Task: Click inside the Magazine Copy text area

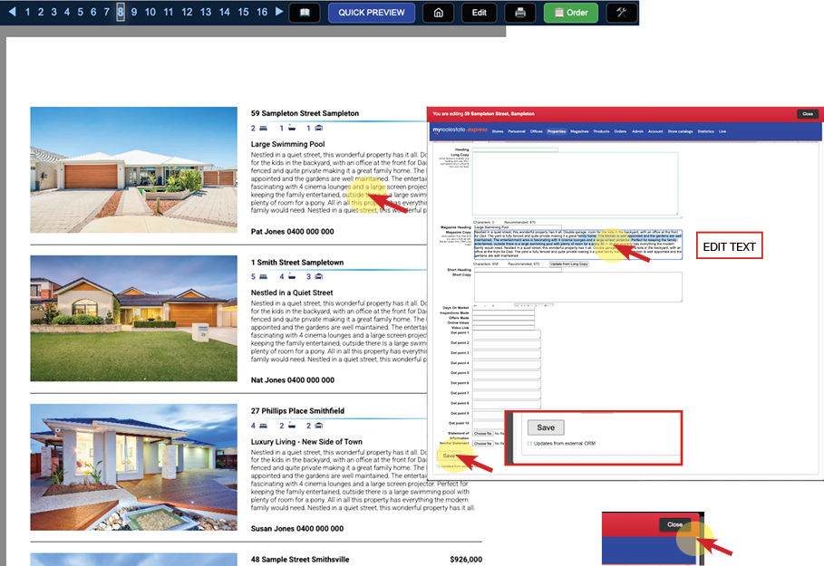Action: (x=578, y=245)
